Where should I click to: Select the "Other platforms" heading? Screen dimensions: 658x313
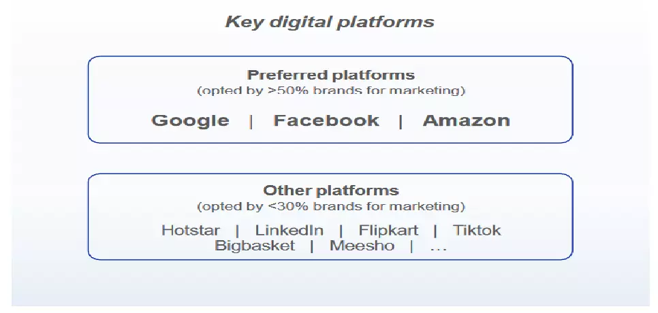point(330,191)
